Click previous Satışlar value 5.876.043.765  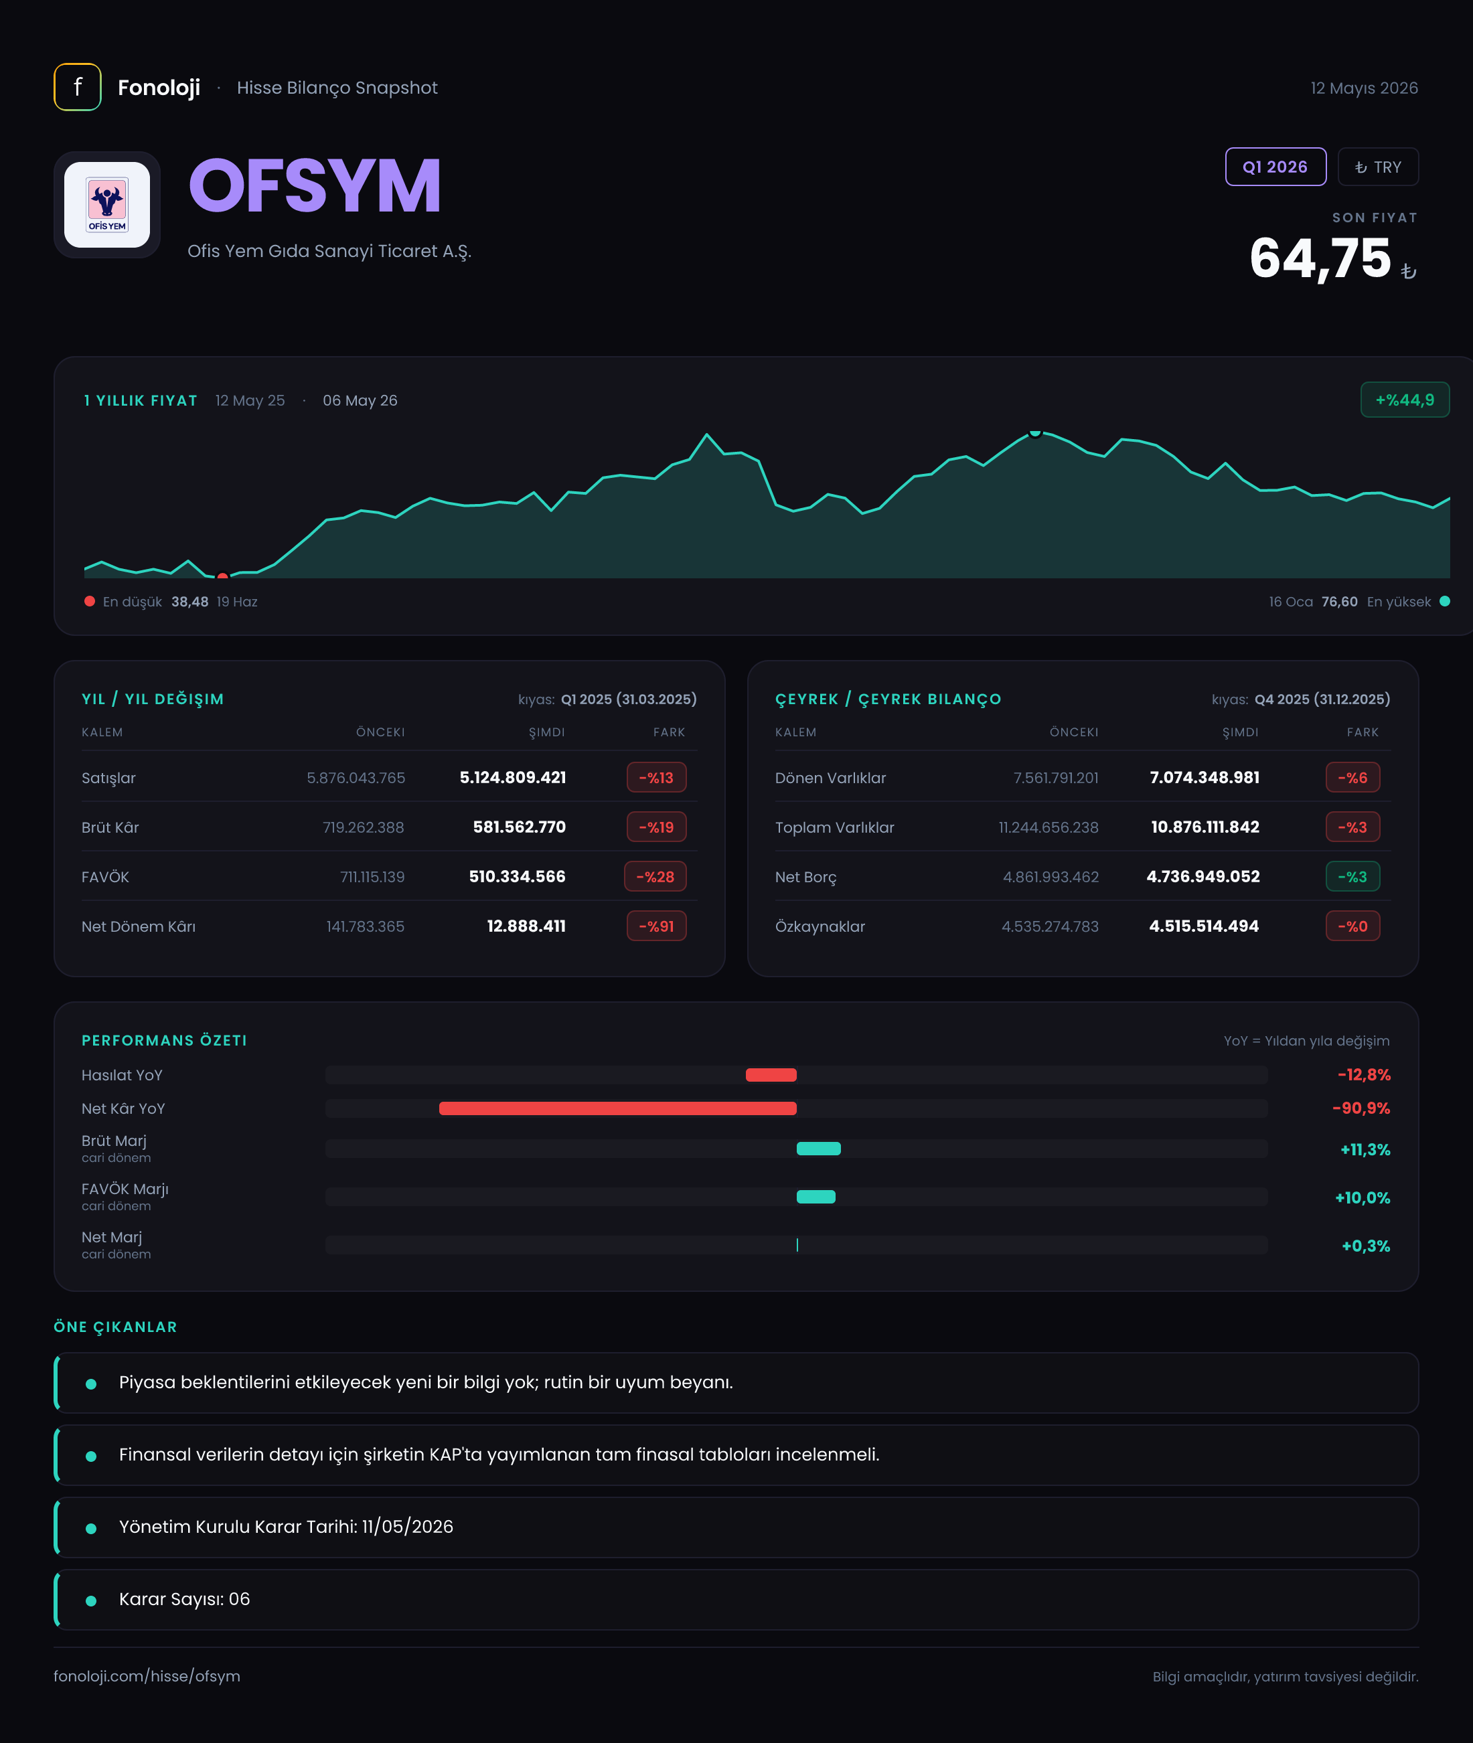coord(356,778)
